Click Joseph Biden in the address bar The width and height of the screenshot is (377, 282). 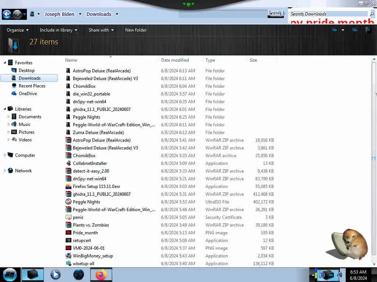[59, 14]
